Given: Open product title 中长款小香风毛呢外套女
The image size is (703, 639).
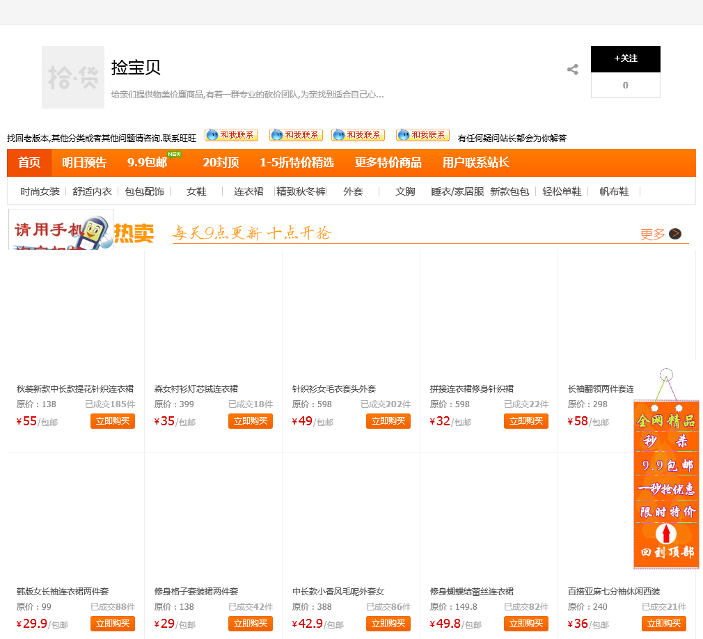Looking at the screenshot, I should tap(338, 592).
